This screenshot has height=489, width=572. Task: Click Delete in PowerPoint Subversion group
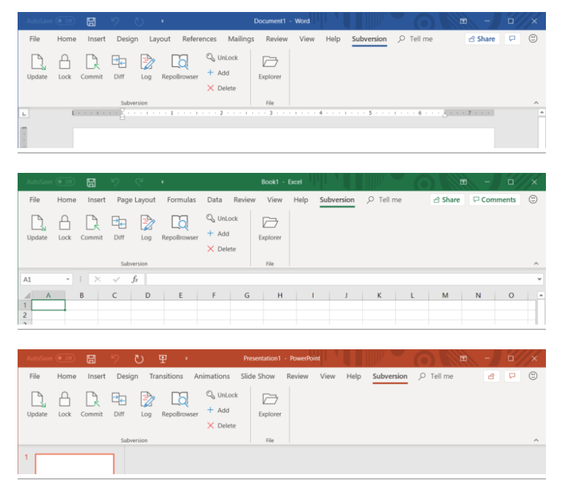tap(222, 425)
